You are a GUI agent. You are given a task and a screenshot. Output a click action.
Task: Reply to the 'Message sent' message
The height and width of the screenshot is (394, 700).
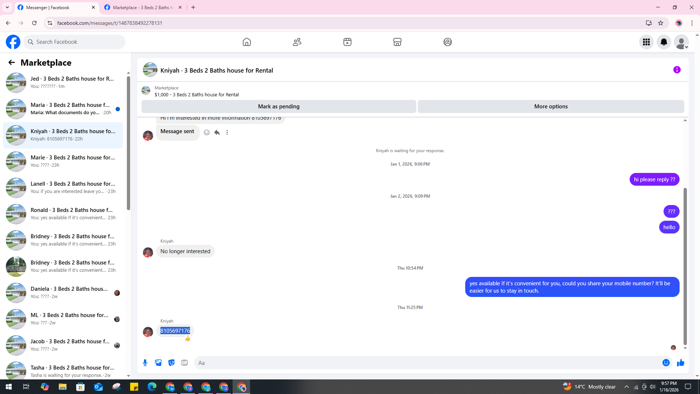pyautogui.click(x=217, y=132)
